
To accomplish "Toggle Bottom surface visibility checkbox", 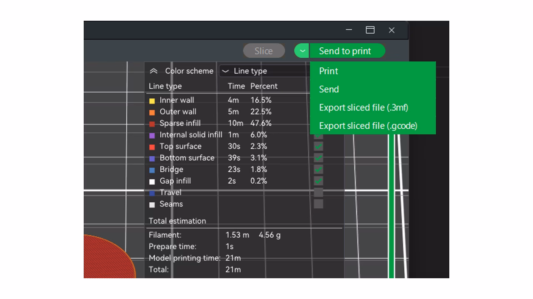I will (318, 158).
